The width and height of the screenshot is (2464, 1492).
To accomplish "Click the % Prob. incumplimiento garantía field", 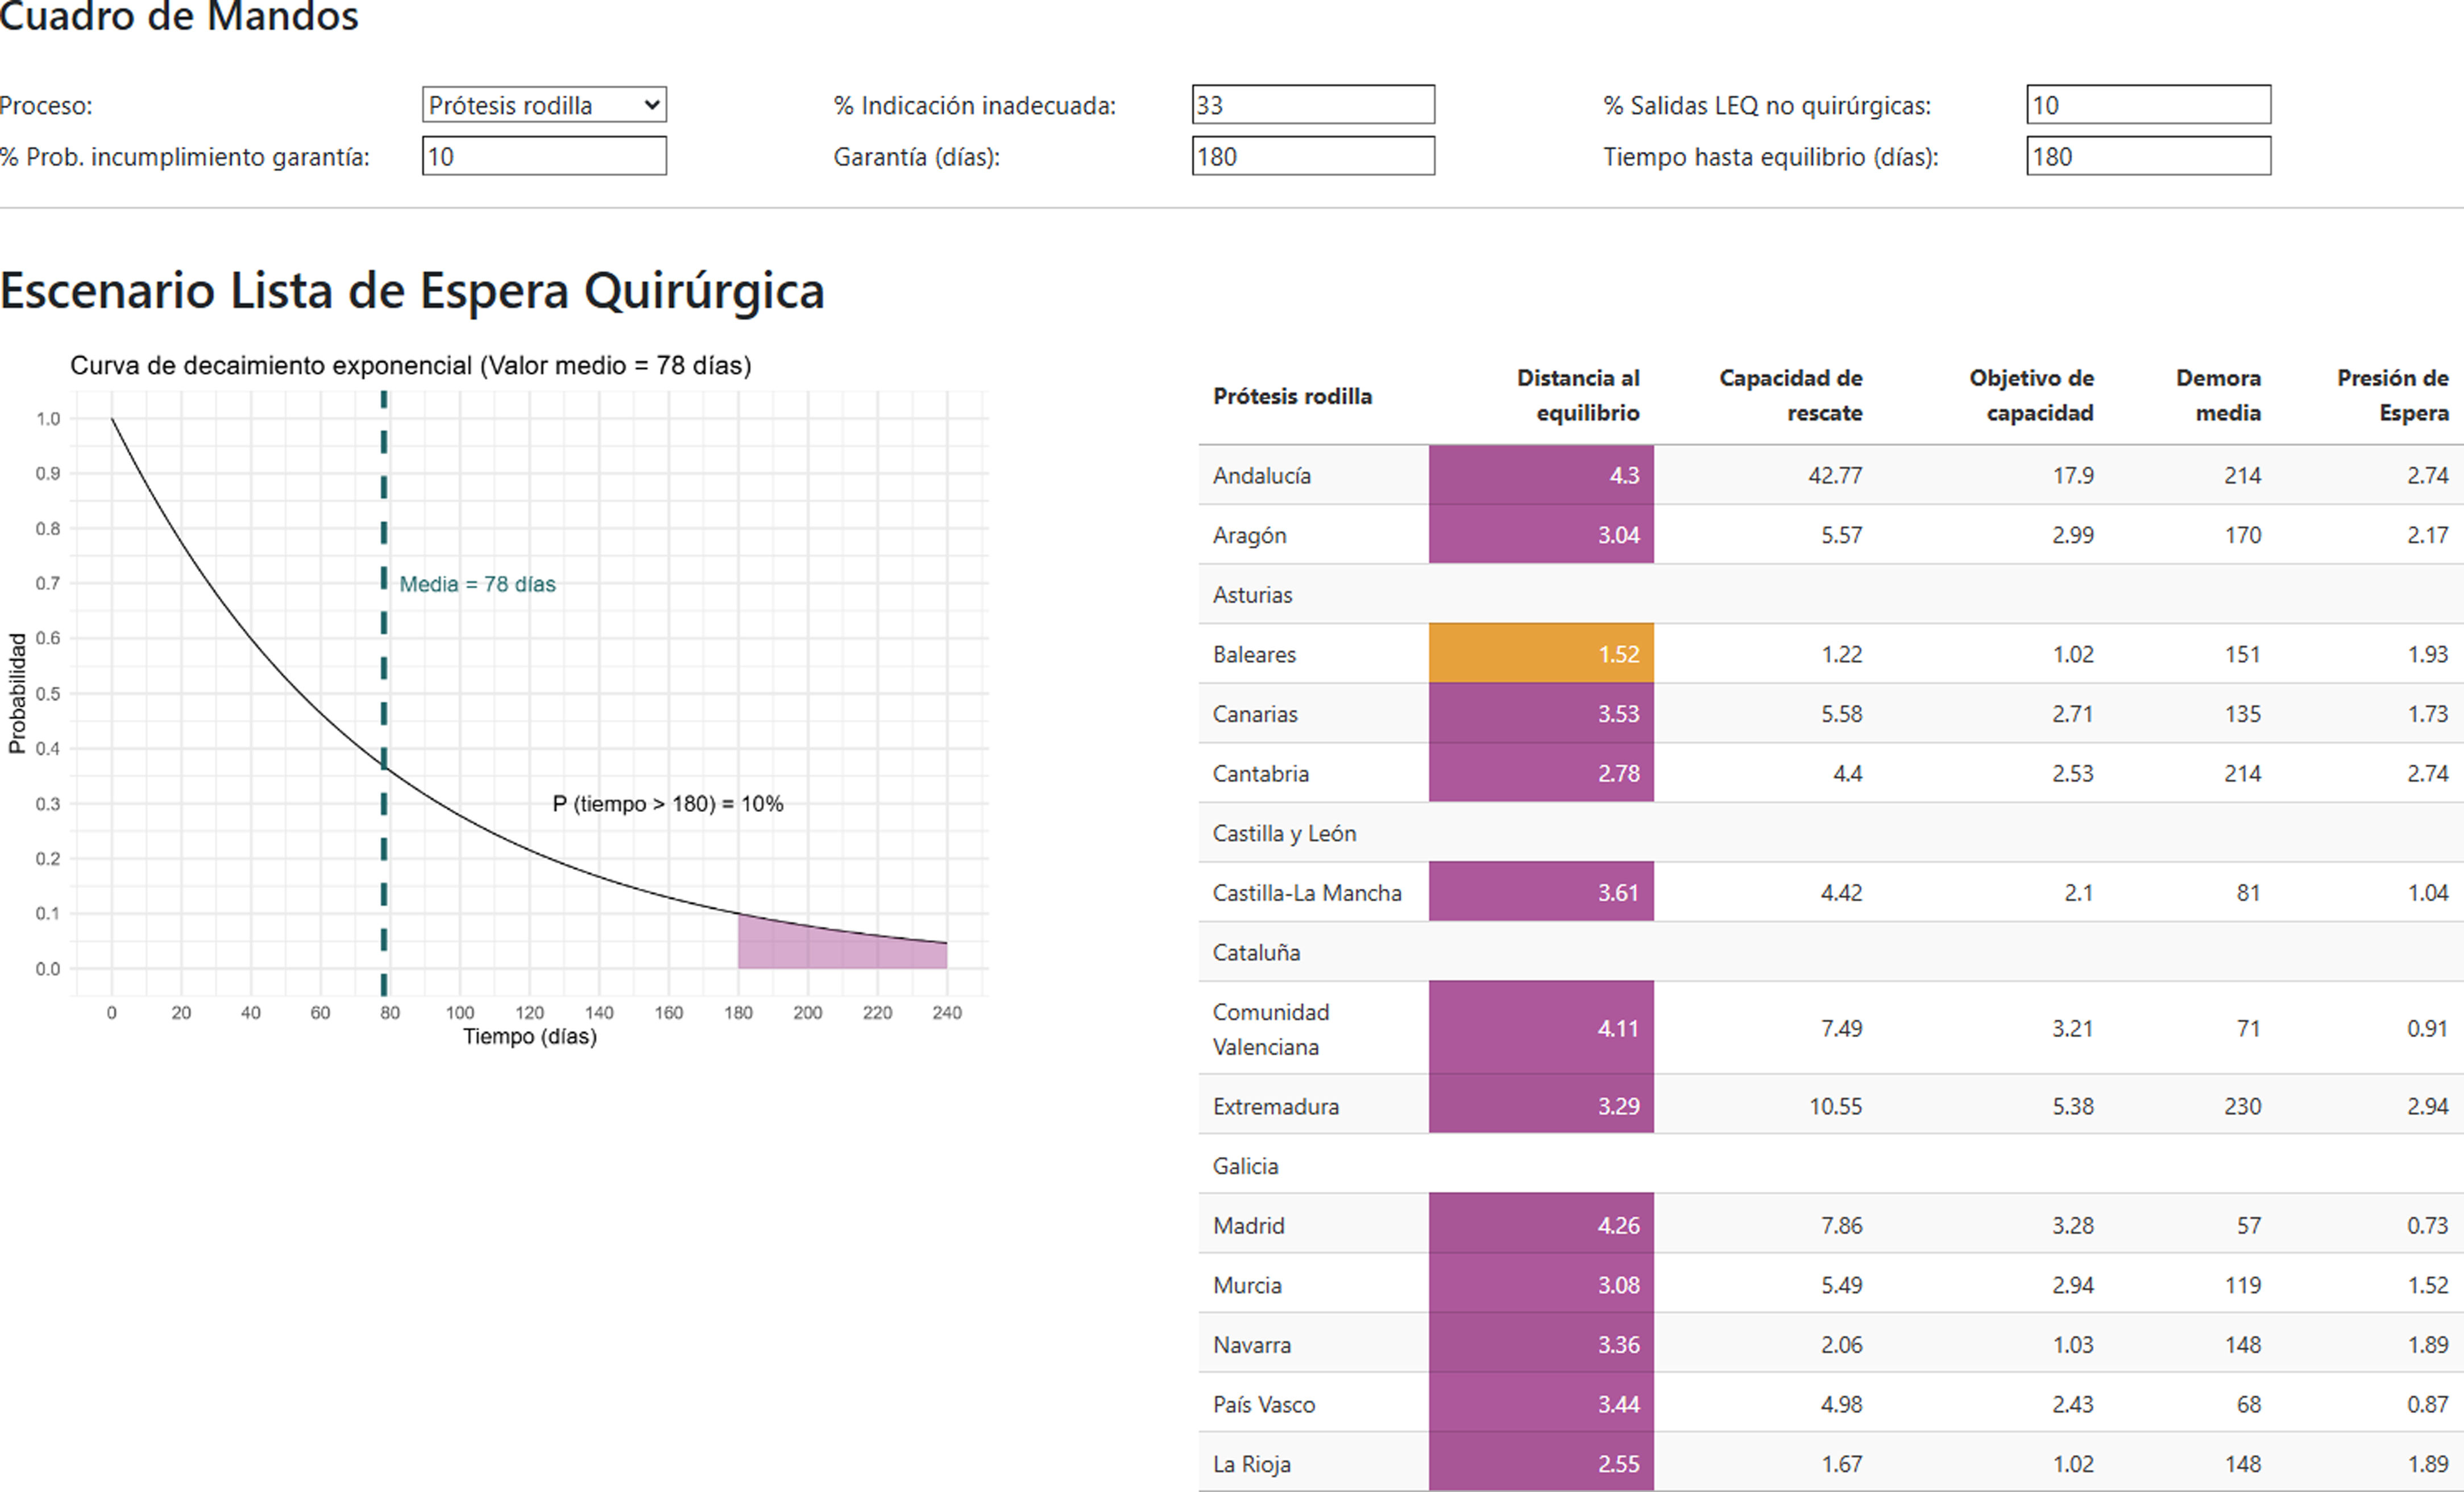I will point(543,157).
